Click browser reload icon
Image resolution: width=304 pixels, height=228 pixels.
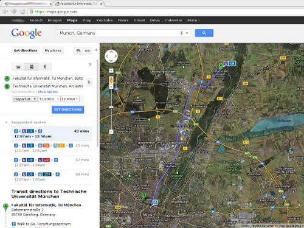pos(22,12)
